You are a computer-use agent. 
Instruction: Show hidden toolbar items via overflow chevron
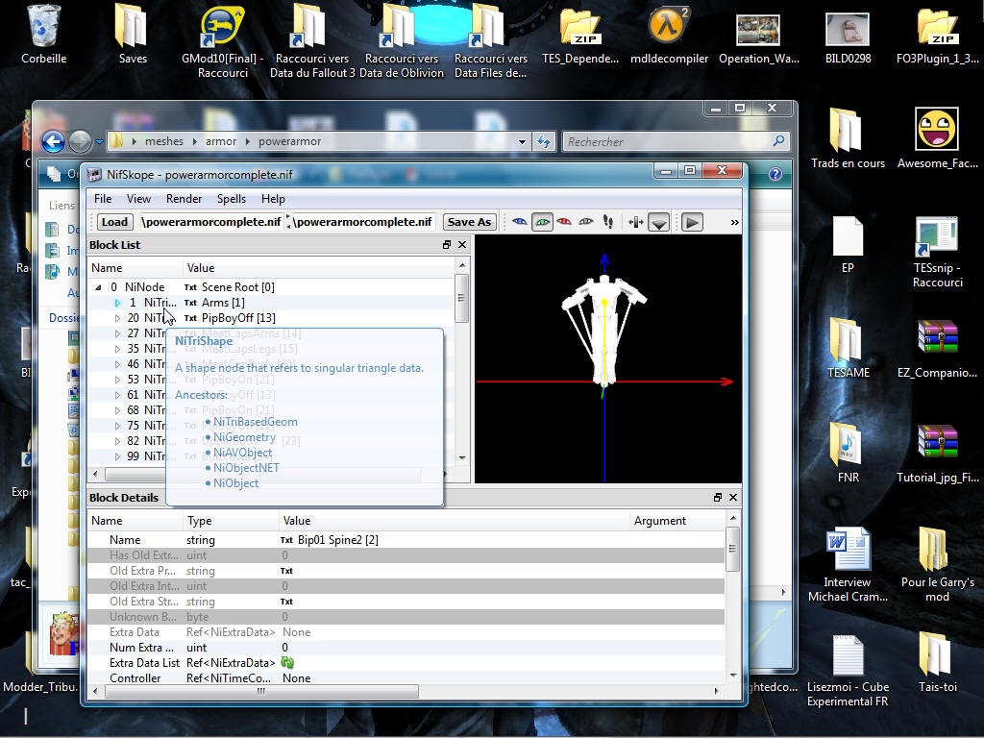[735, 222]
